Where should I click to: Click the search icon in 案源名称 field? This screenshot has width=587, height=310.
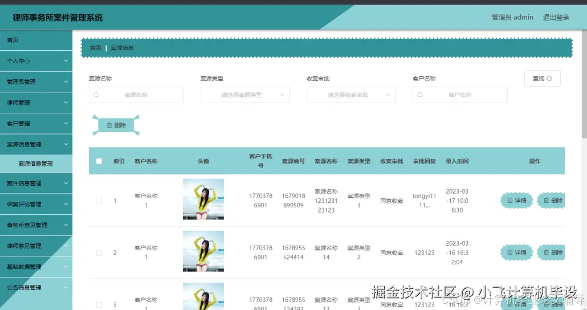tap(96, 95)
